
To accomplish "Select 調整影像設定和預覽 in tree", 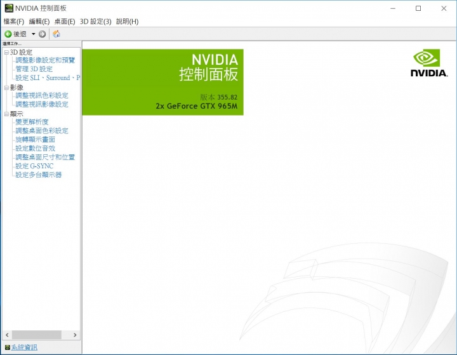I will 45,60.
